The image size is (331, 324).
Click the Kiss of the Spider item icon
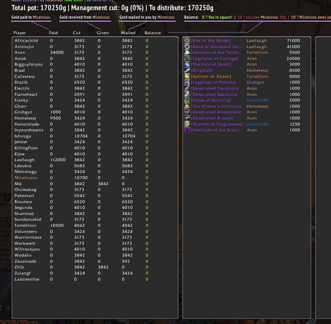[187, 41]
